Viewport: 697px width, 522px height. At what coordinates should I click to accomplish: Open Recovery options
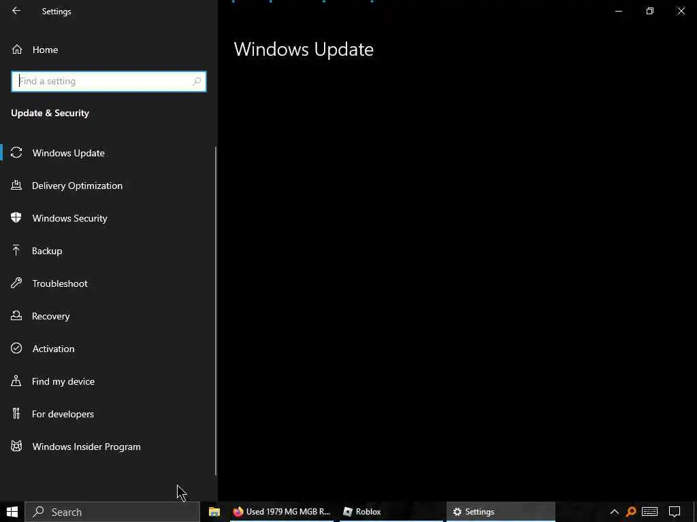pos(50,316)
